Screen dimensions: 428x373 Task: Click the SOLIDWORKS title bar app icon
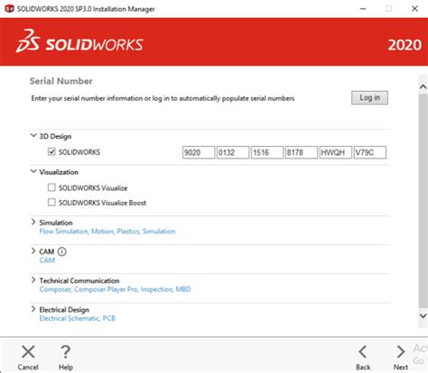point(10,8)
